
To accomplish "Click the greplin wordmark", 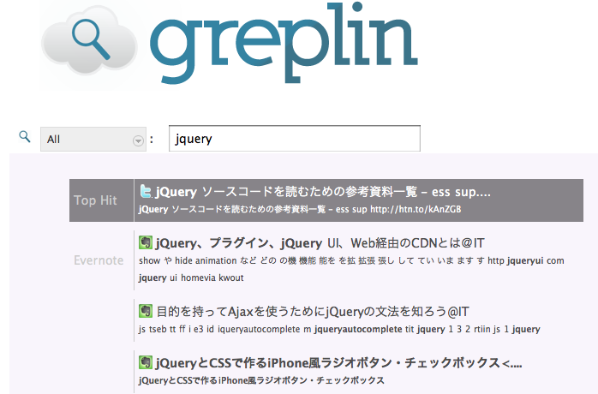I will (284, 42).
